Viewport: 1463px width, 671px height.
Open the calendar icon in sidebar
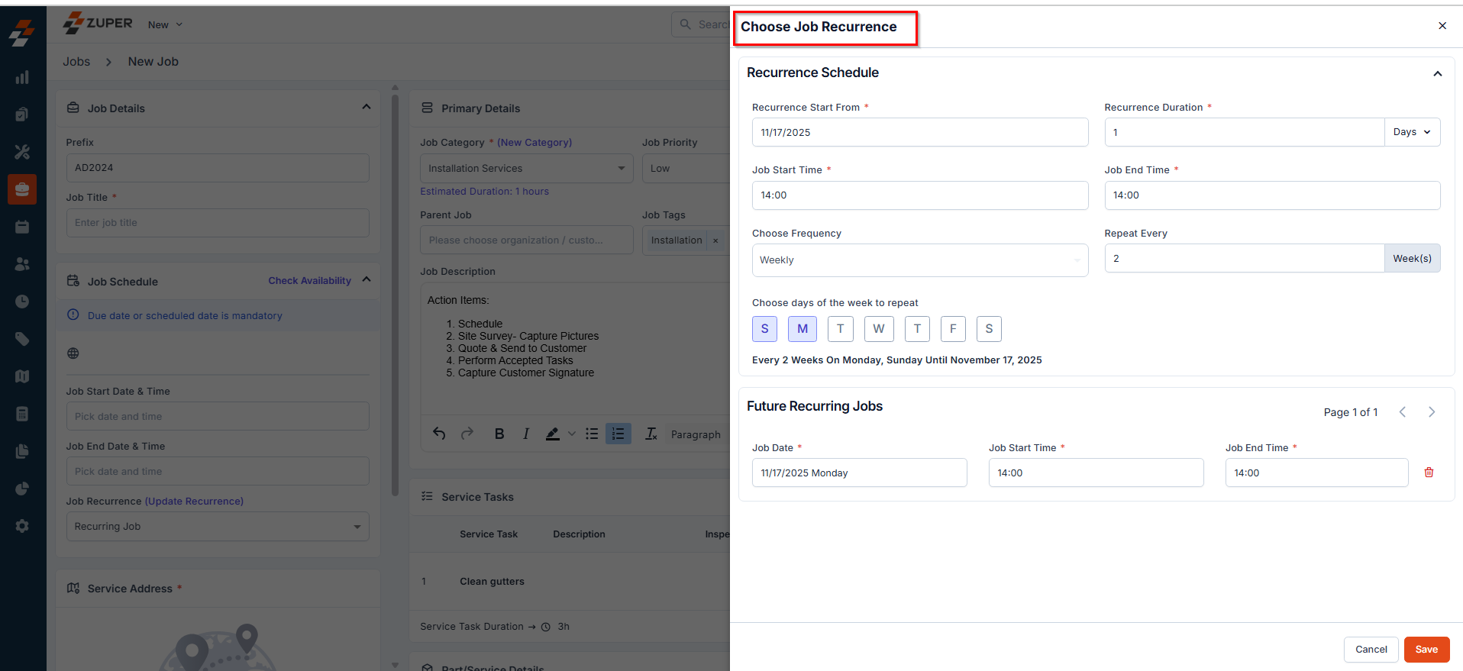pyautogui.click(x=22, y=227)
